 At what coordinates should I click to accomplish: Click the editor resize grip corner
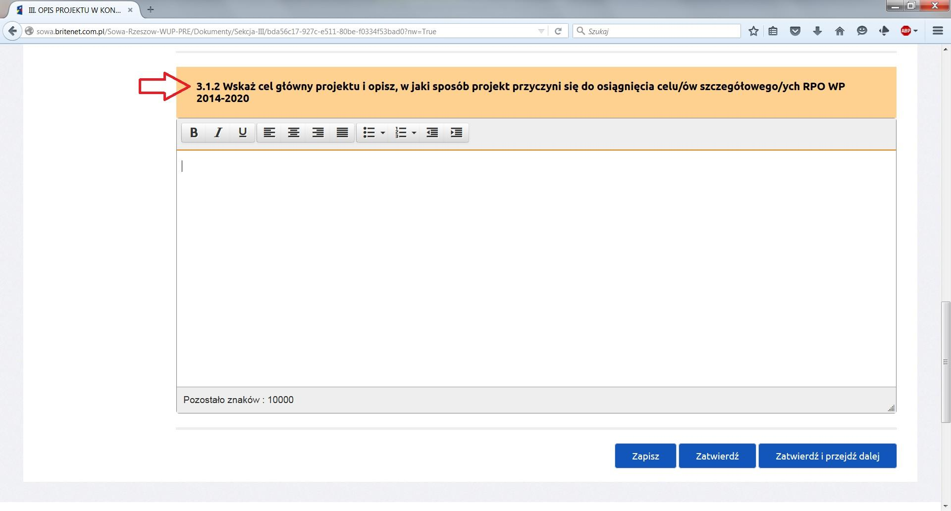click(892, 408)
